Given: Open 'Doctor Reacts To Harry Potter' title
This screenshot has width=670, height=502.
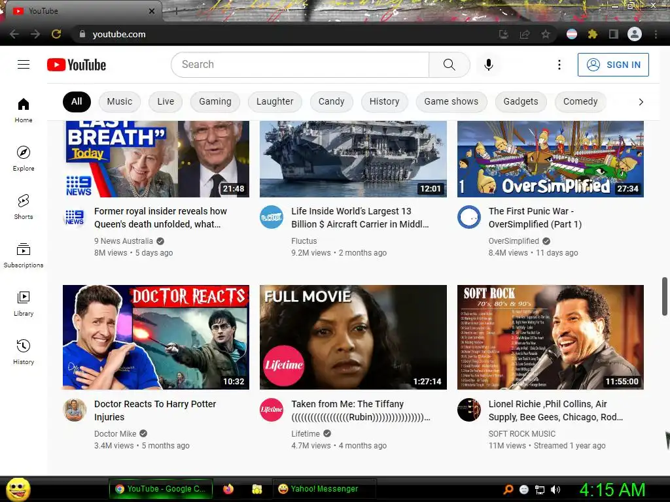Looking at the screenshot, I should [x=154, y=410].
